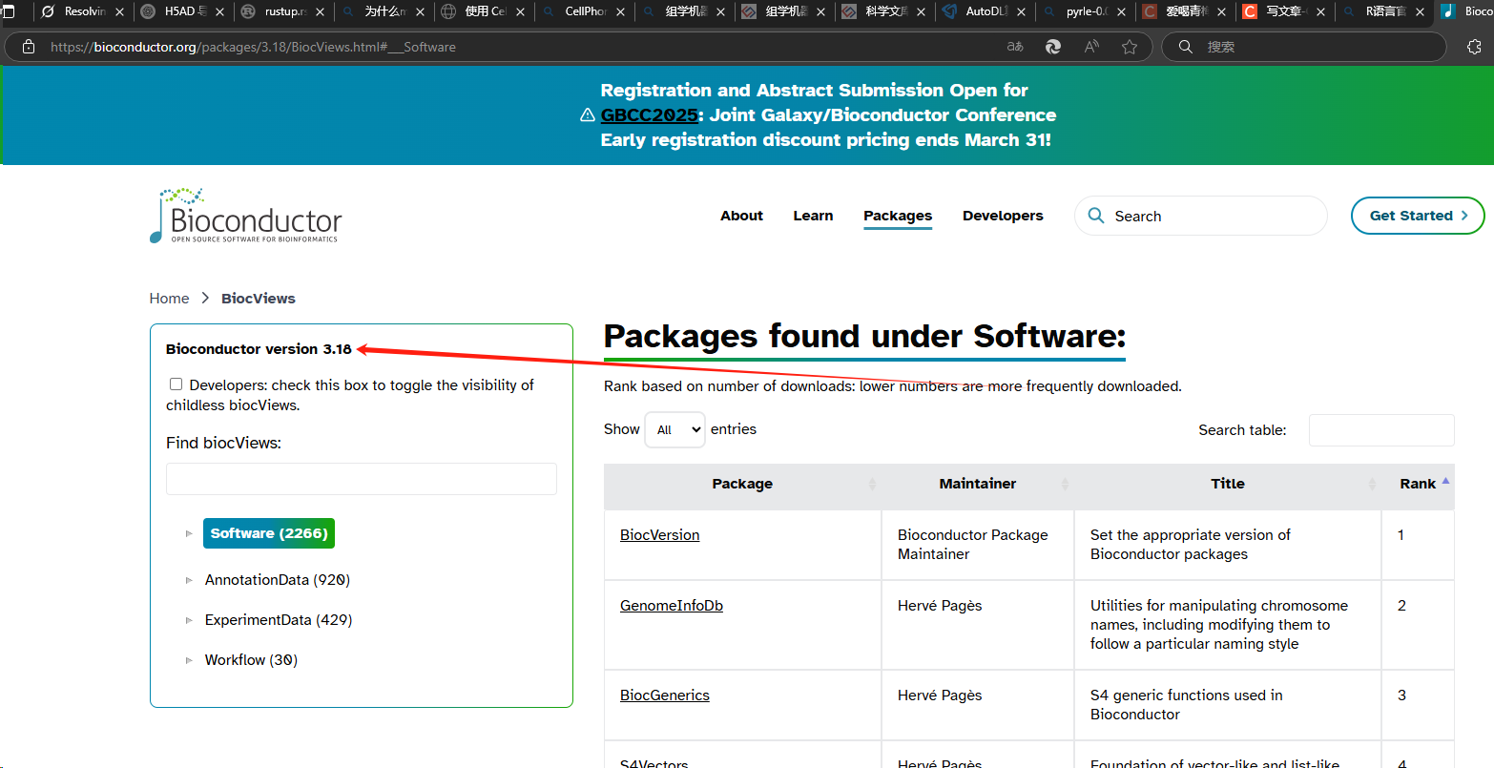The image size is (1494, 768).
Task: Click the swirl icon beside translate icon
Action: click(1053, 47)
